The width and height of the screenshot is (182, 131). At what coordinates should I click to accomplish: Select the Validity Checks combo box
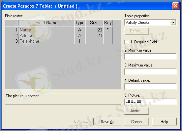tap(150, 22)
